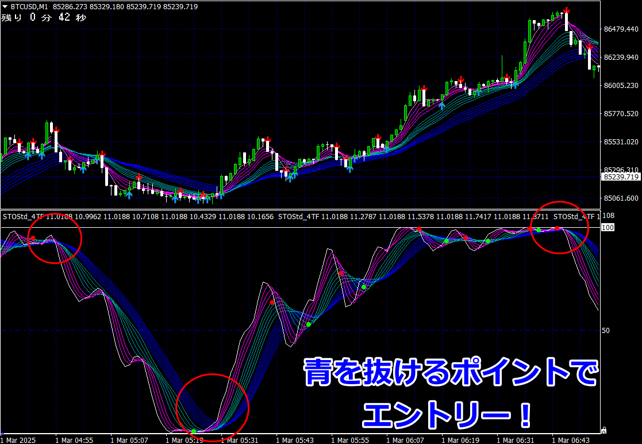Click the BTCUSD,M1 chart title text
The width and height of the screenshot is (642, 444).
(29, 7)
